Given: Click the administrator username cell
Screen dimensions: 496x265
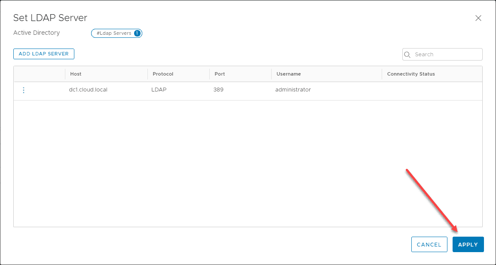Looking at the screenshot, I should pyautogui.click(x=293, y=90).
